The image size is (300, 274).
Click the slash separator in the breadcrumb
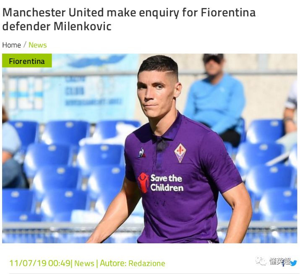(x=25, y=45)
